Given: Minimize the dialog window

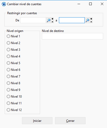Looking at the screenshot, I should [x=79, y=4].
